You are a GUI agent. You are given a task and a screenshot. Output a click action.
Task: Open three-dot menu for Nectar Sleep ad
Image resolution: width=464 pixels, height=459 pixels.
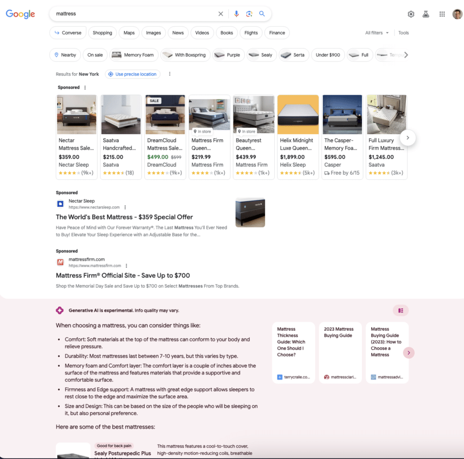click(125, 207)
